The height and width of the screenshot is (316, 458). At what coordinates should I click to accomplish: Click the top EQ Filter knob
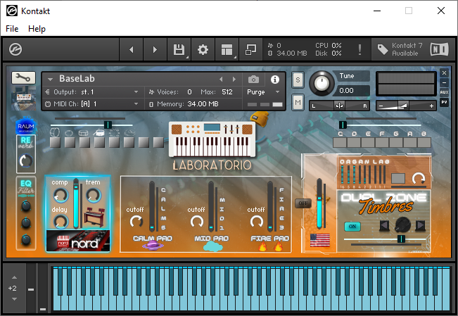pyautogui.click(x=26, y=206)
